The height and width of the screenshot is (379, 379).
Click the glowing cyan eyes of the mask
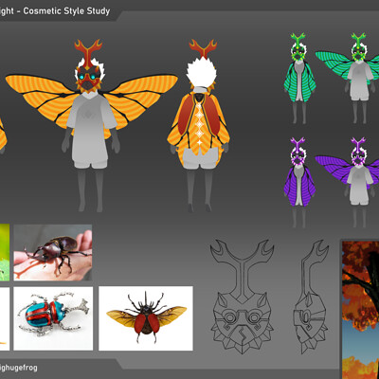(89, 77)
